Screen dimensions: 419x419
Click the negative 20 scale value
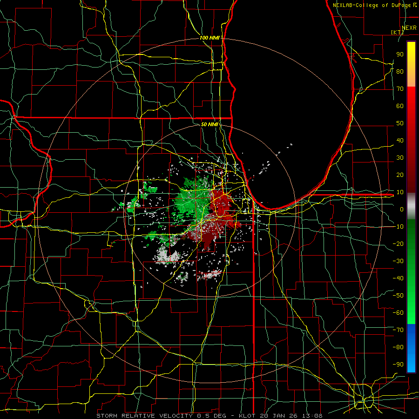(398, 243)
